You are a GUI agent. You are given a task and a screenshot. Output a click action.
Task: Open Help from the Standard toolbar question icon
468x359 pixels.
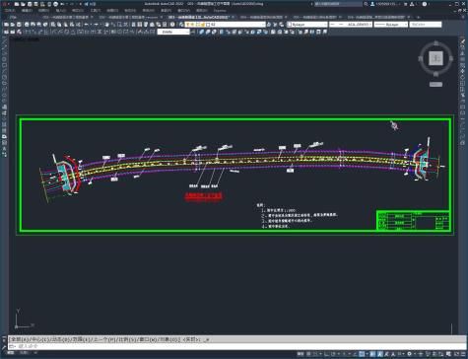click(x=172, y=25)
